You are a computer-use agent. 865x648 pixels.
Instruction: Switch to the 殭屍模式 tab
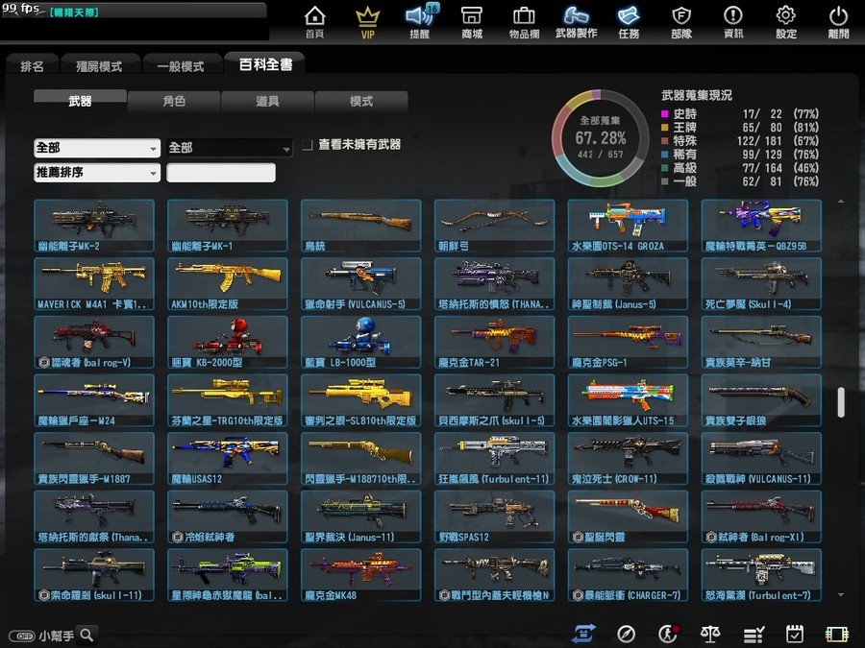[99, 66]
